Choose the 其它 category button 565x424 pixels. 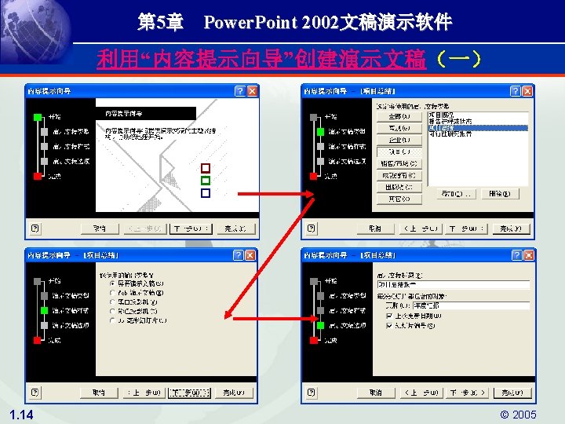(399, 199)
